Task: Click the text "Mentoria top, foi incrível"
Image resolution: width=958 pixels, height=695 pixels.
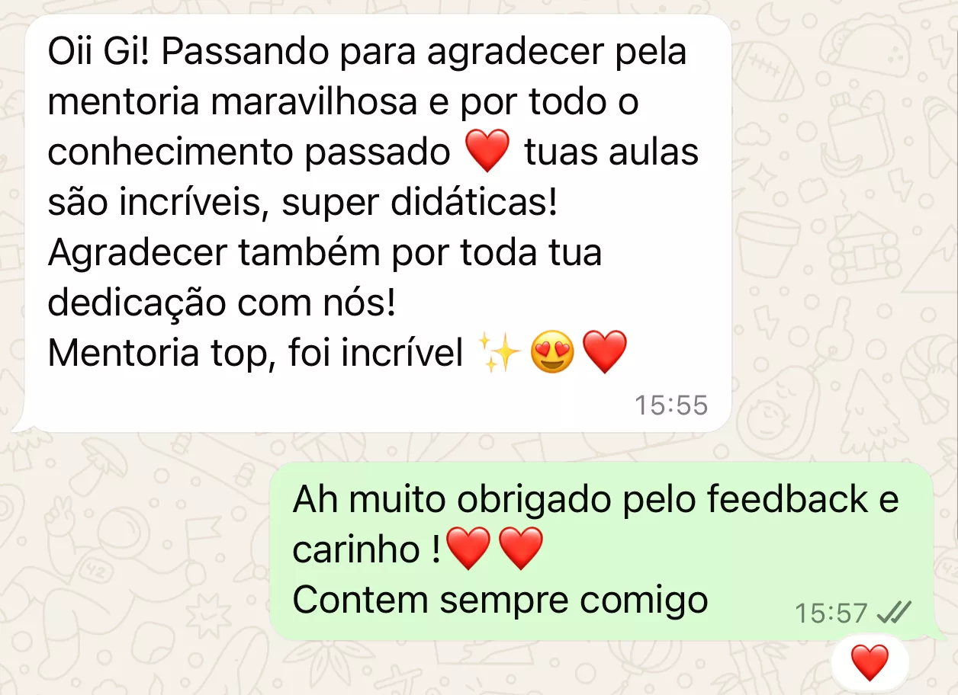Action: pos(256,354)
